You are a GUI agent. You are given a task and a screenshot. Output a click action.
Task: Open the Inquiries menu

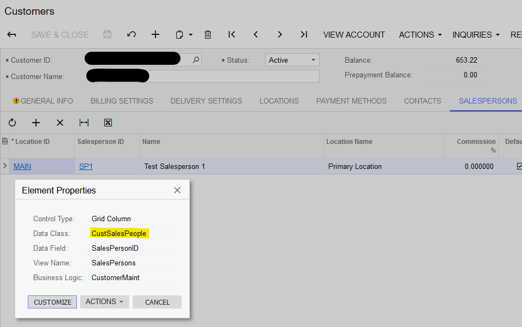[476, 34]
